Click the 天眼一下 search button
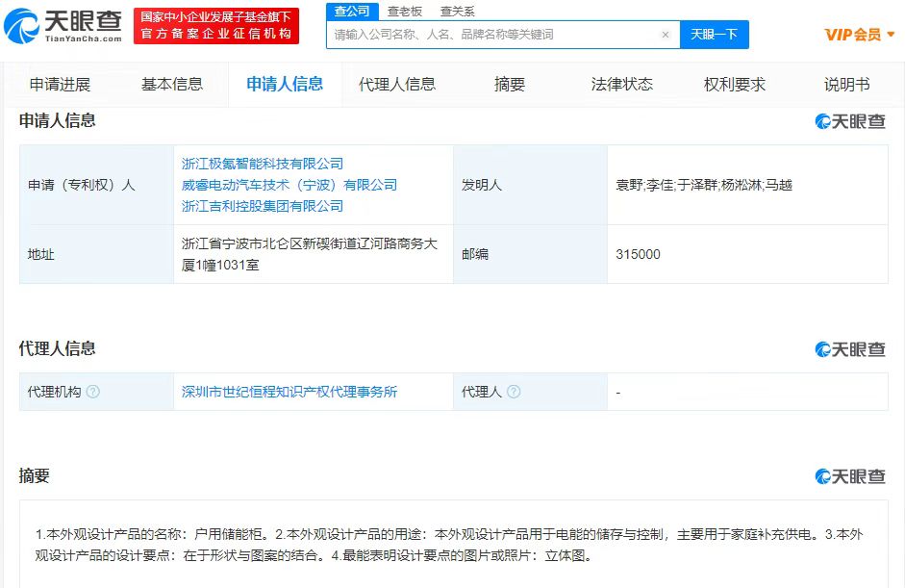Image resolution: width=905 pixels, height=588 pixels. 714,35
